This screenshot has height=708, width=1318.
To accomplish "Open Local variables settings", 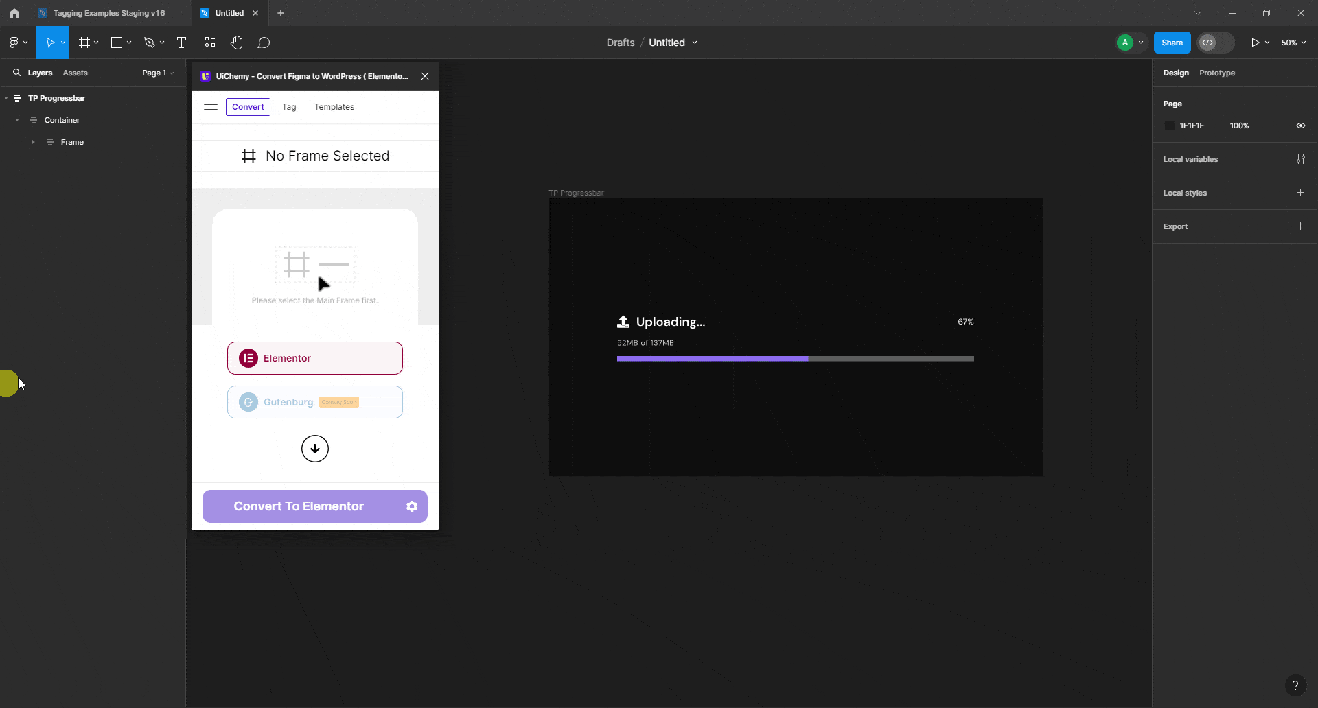I will click(1301, 158).
